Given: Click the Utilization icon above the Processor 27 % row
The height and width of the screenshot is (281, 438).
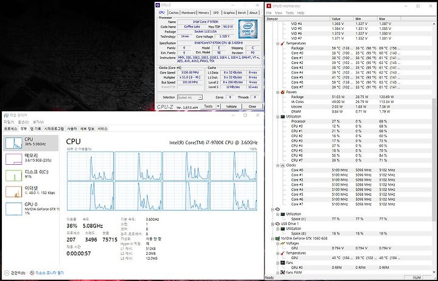Looking at the screenshot, I should (x=282, y=117).
